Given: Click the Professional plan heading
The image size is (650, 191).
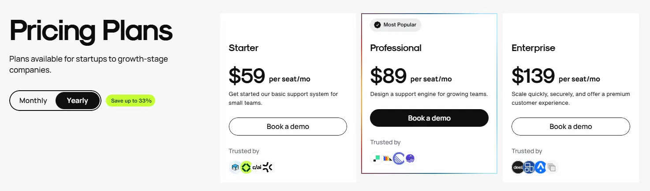Looking at the screenshot, I should click(x=396, y=48).
